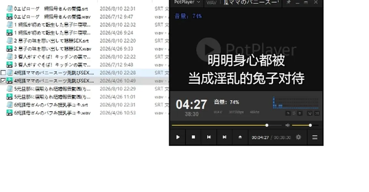Viewport: 369px width, 192px height.
Task: Select the wav icon dated 2026/4/26 10:49
Action: [x=9, y=81]
